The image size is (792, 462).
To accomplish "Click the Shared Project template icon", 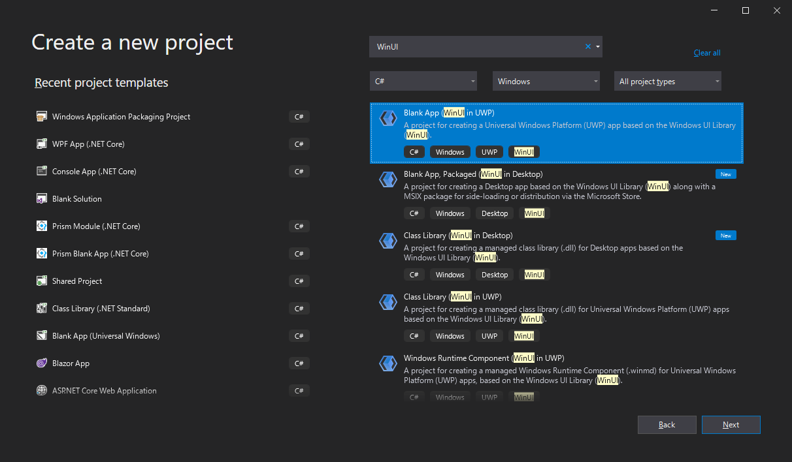I will (x=42, y=281).
